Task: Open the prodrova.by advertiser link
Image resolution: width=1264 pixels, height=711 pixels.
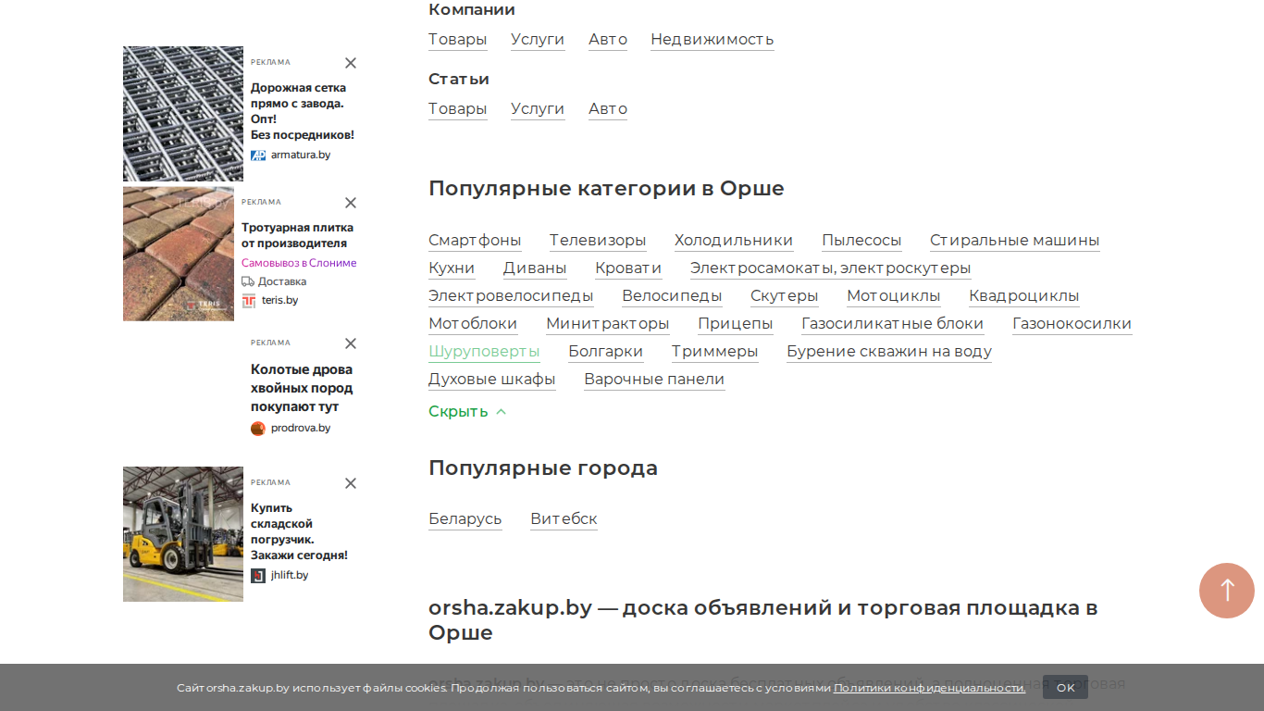Action: pos(301,429)
